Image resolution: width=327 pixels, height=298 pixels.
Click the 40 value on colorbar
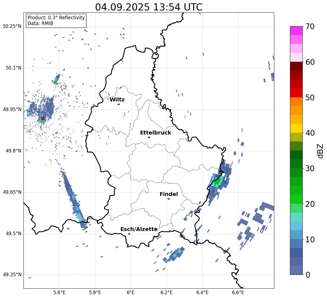(310, 133)
